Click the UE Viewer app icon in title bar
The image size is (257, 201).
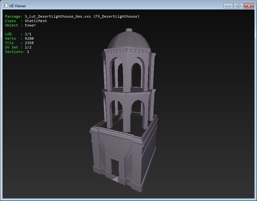click(x=6, y=6)
